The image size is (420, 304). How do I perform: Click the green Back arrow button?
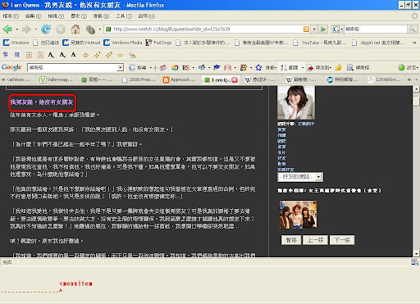pyautogui.click(x=7, y=29)
